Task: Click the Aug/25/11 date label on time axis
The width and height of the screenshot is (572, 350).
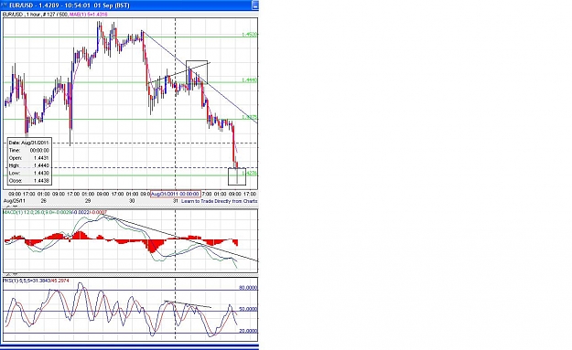Action: pyautogui.click(x=15, y=201)
